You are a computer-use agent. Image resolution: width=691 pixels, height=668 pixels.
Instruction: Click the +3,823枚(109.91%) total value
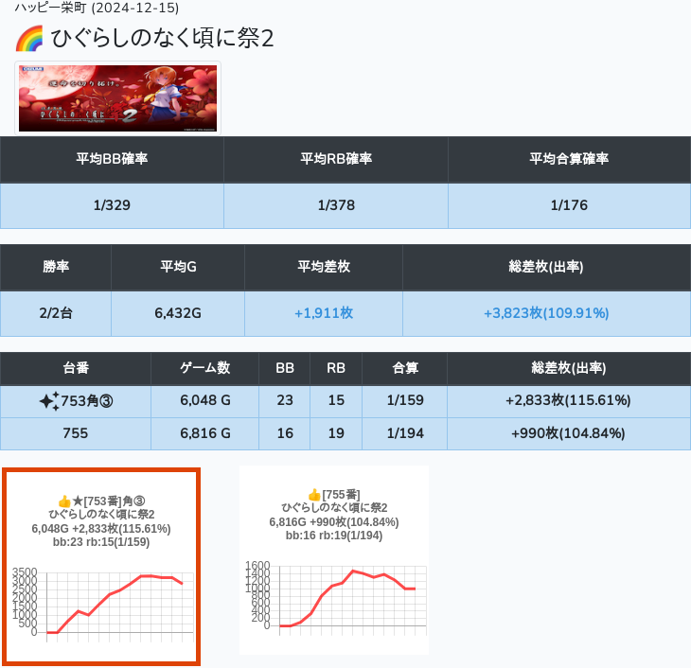[546, 313]
